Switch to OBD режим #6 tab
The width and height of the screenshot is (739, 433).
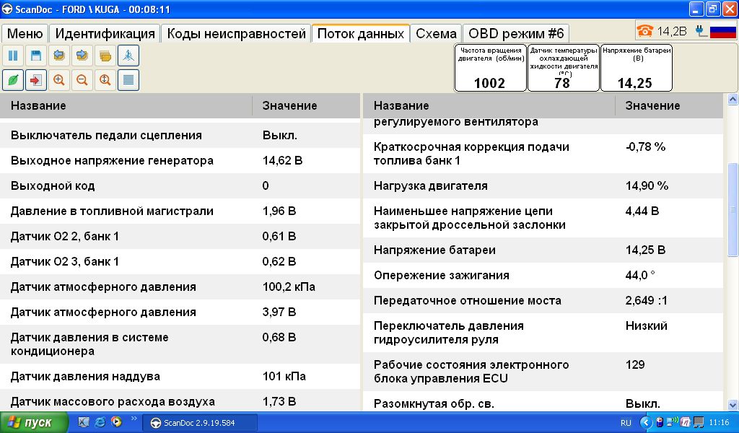point(515,34)
